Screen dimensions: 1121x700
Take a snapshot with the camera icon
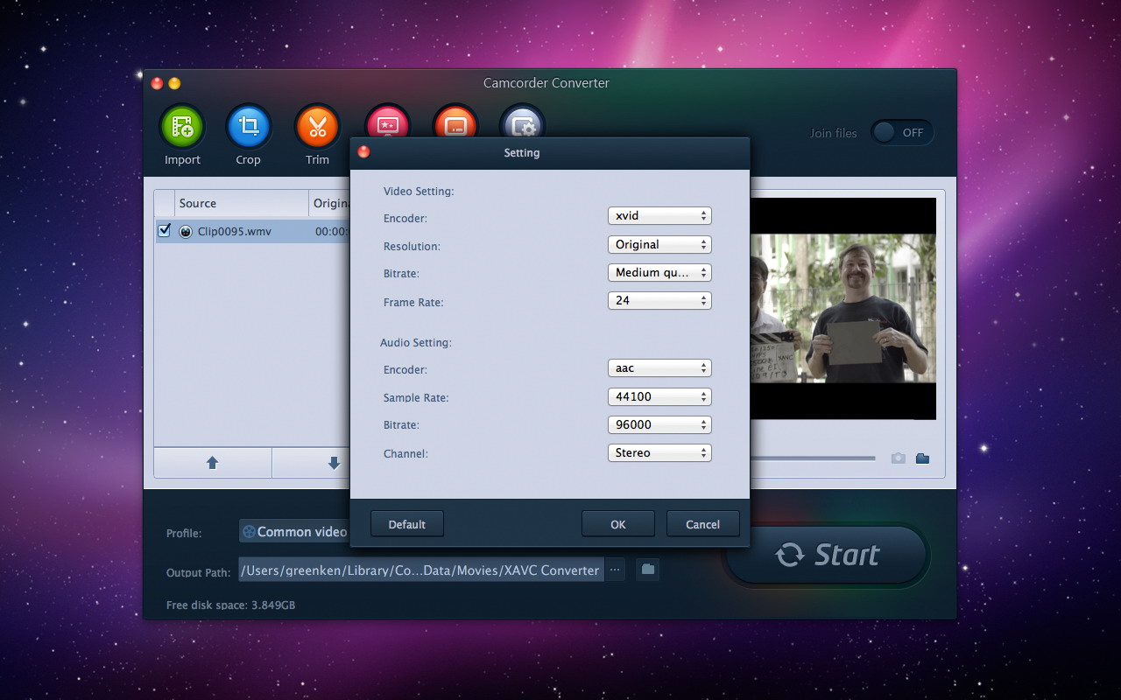coord(898,458)
